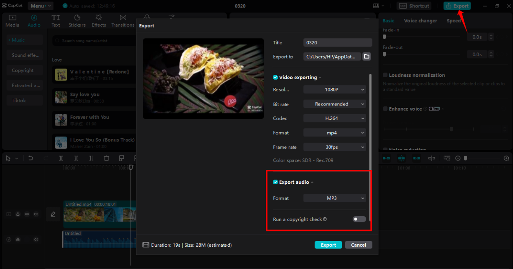Click the export dialog scrollbar

pyautogui.click(x=370, y=148)
